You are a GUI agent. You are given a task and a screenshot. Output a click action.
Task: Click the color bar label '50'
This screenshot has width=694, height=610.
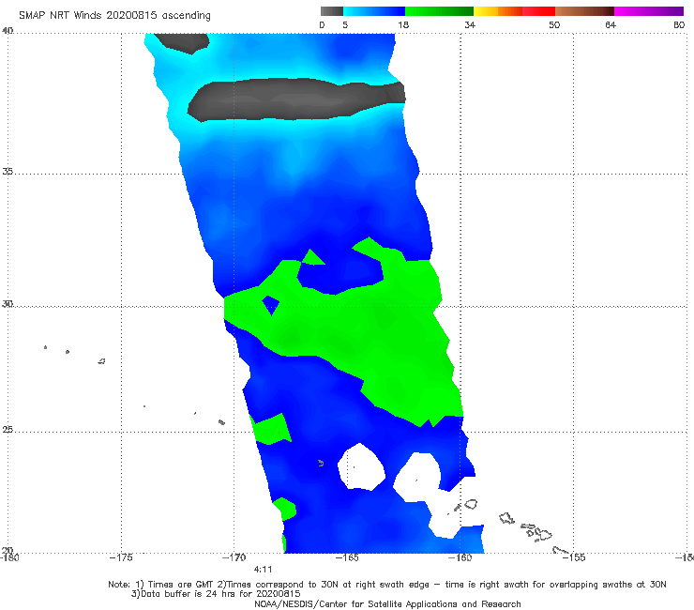click(x=554, y=24)
